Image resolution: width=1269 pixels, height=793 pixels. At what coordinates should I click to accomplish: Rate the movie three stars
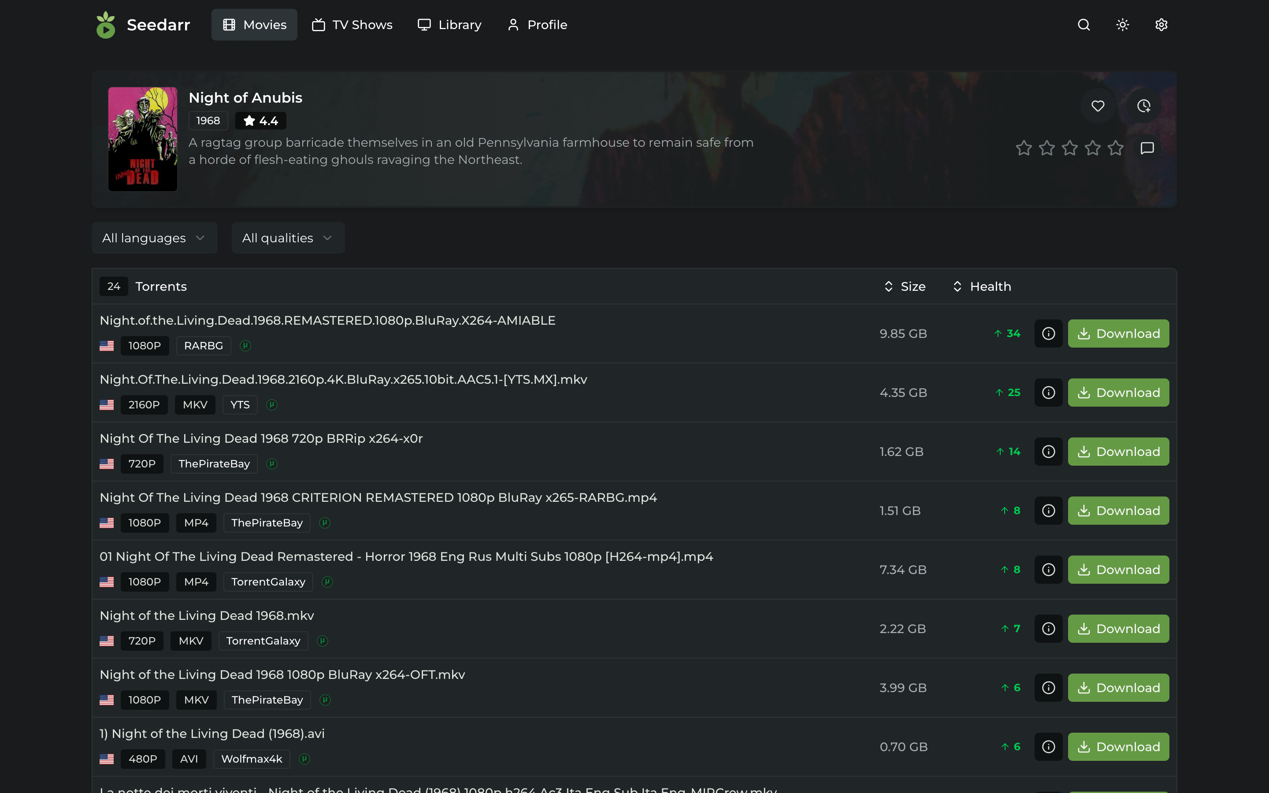(1070, 148)
